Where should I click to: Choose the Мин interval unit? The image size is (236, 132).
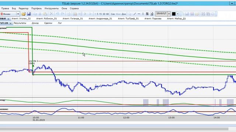click(x=118, y=14)
